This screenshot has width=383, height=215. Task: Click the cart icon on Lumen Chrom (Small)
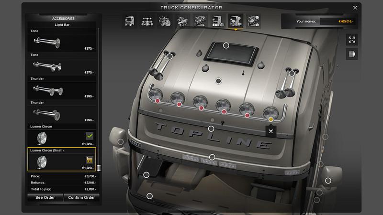[89, 160]
